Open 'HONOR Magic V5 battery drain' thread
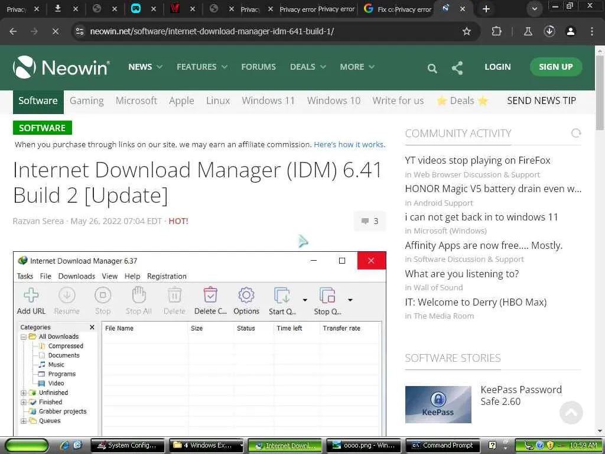 [493, 189]
